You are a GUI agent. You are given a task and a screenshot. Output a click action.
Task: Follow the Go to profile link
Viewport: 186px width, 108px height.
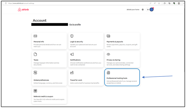click(x=75, y=24)
